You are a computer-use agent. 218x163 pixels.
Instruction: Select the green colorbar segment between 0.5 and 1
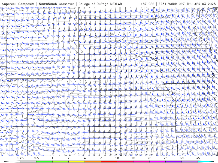click(x=44, y=162)
